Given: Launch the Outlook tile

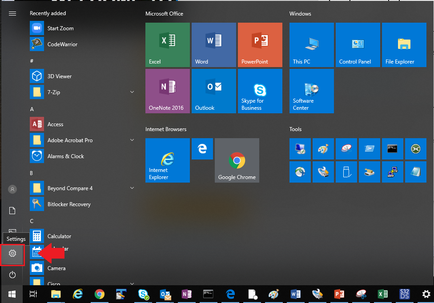Looking at the screenshot, I should [214, 91].
